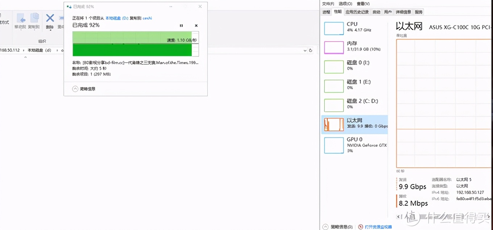Screen dimensions: 493x230
Task: Collapse copy dialog details with the circled chevron
Action: [75, 89]
